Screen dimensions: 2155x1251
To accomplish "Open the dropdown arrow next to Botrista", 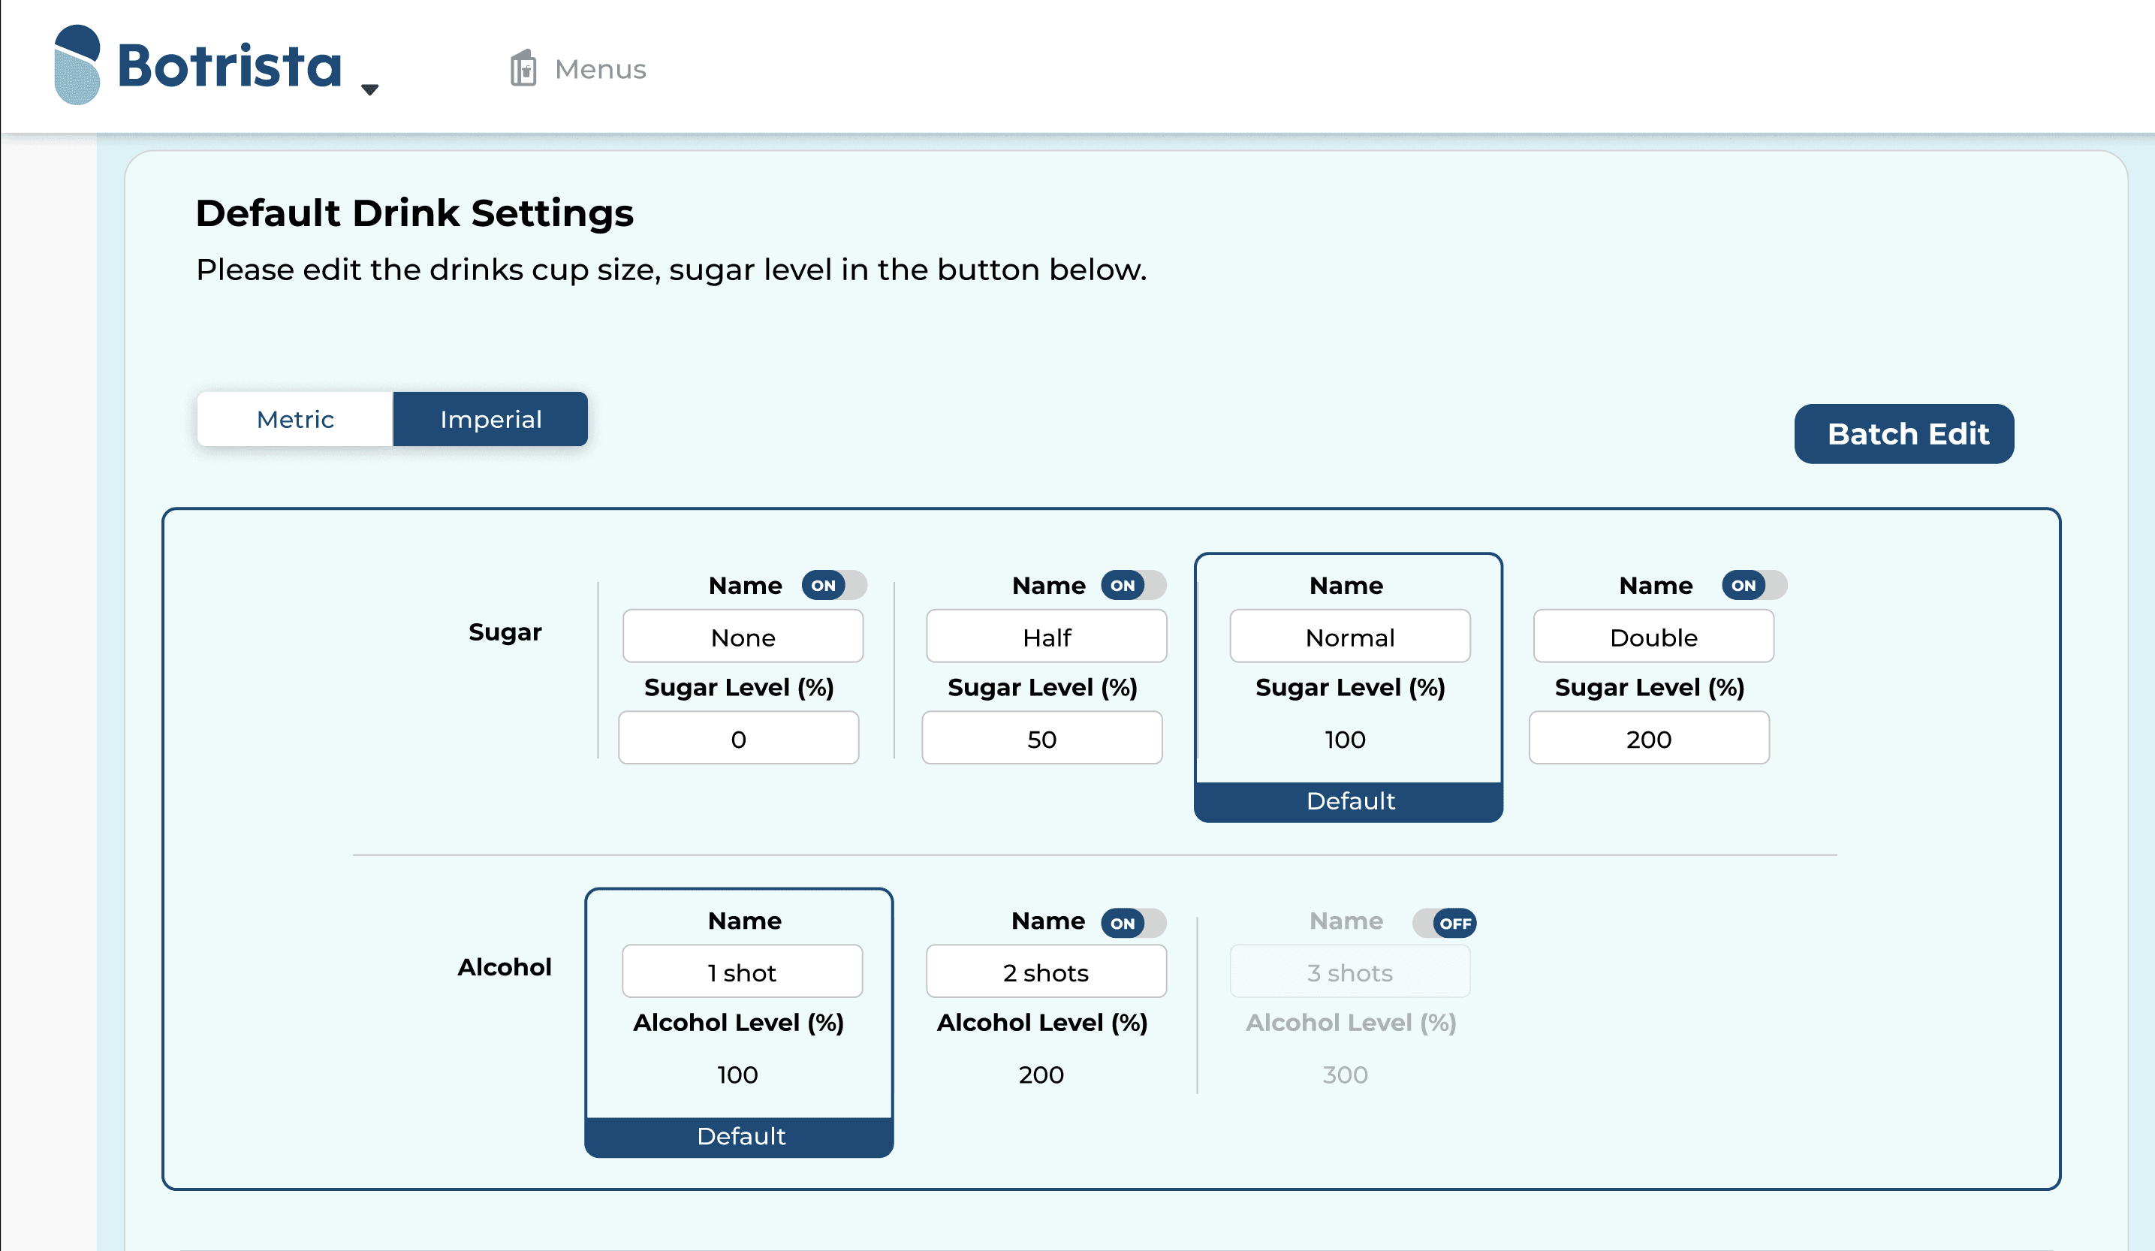I will coord(369,89).
